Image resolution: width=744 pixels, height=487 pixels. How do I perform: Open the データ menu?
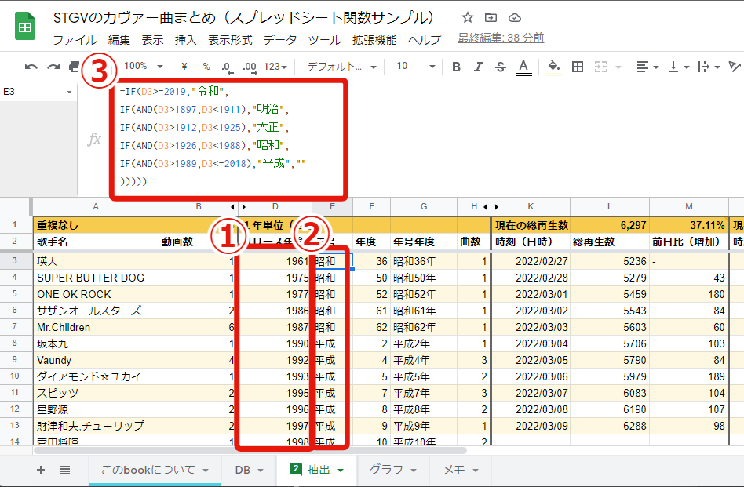(280, 39)
